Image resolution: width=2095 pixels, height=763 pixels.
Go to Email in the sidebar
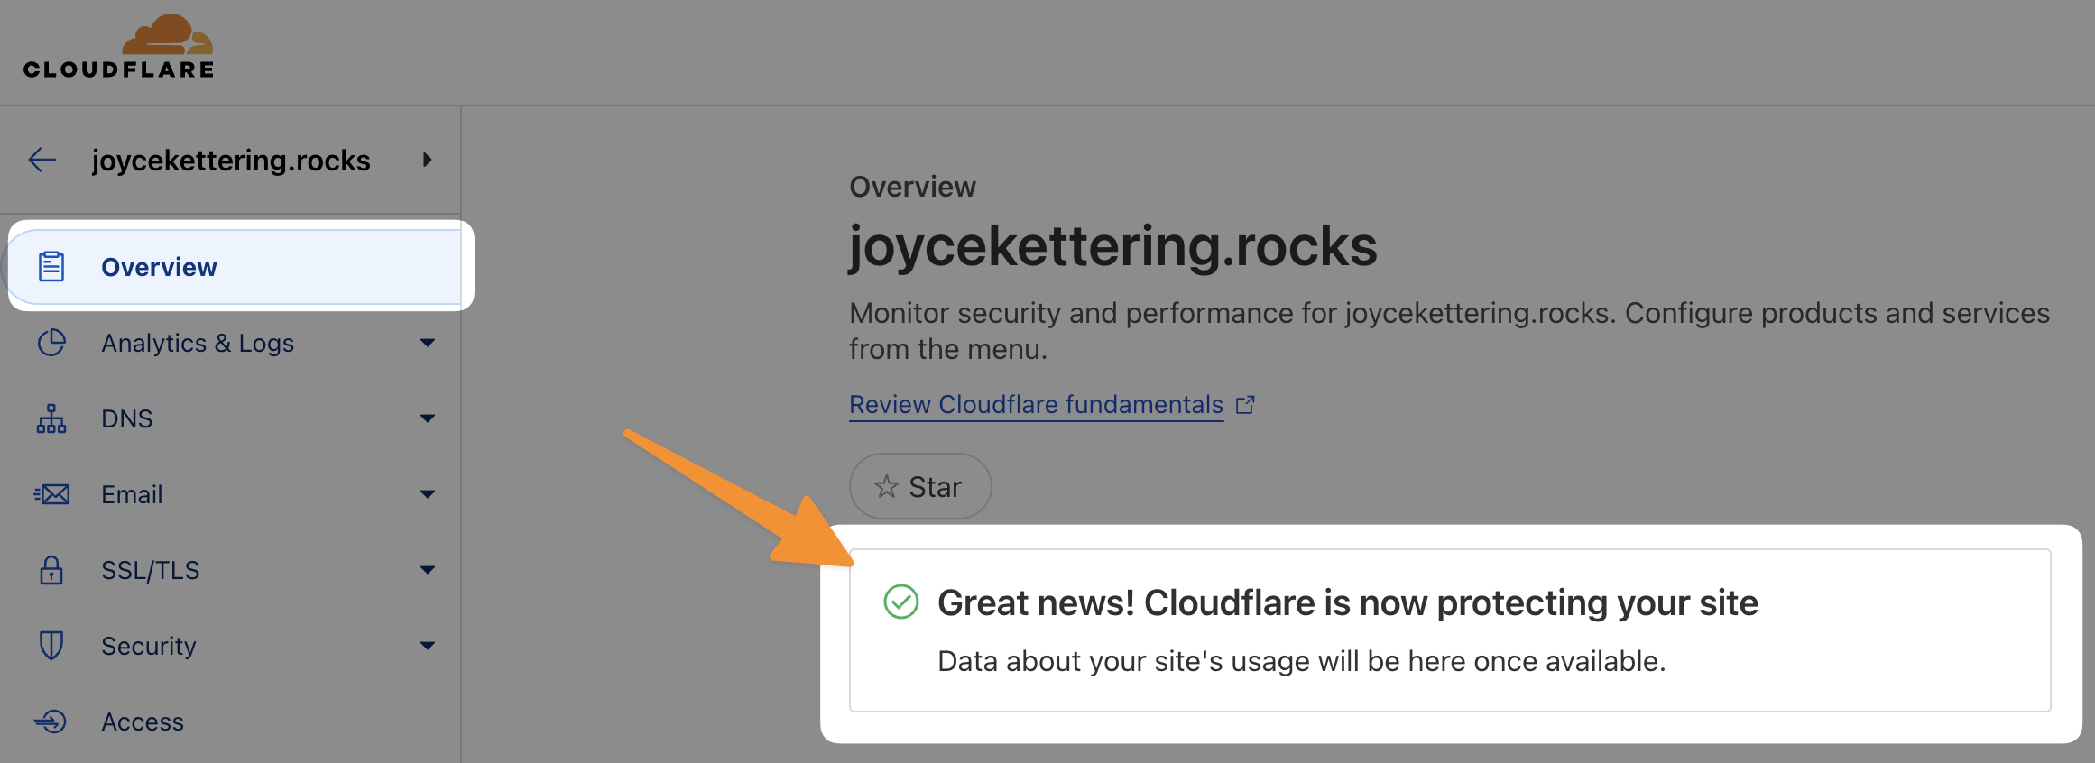(x=132, y=494)
